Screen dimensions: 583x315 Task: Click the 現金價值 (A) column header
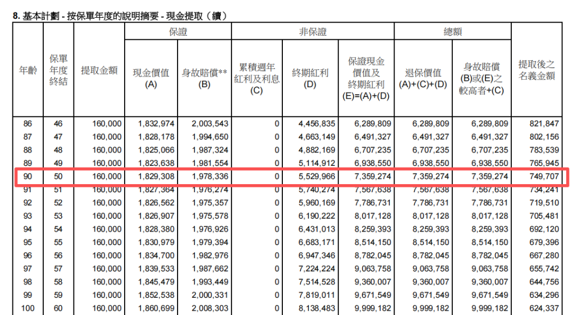point(151,78)
